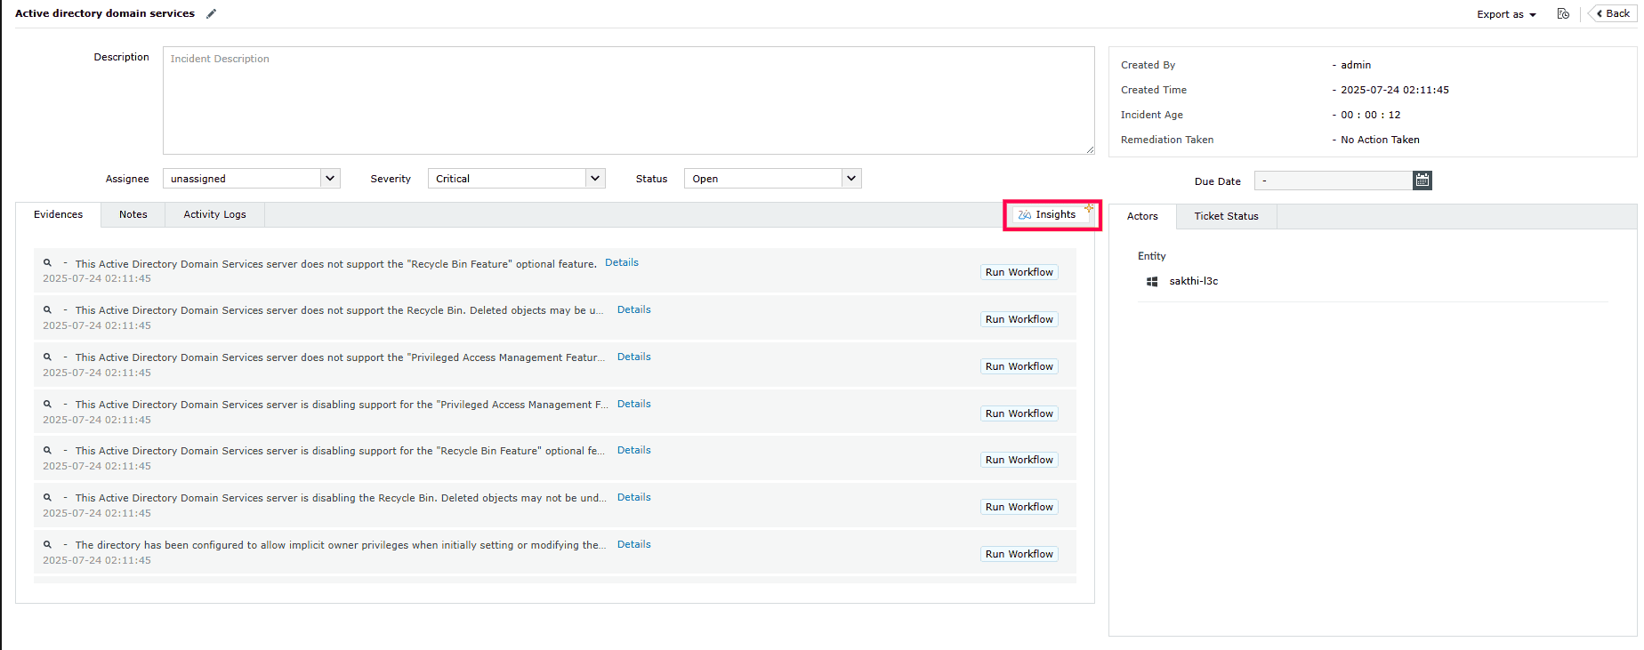The image size is (1644, 650).
Task: Click the Windows icon beside sakthi-l3c
Action: pos(1152,281)
